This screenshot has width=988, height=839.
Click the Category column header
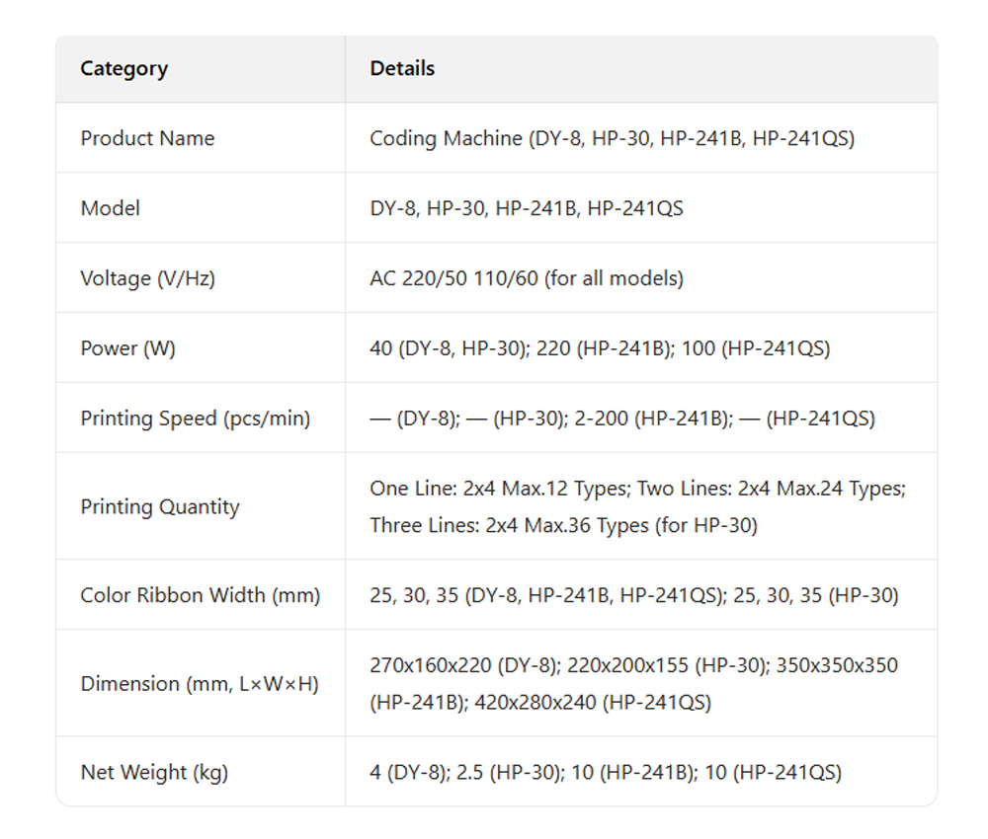click(124, 69)
